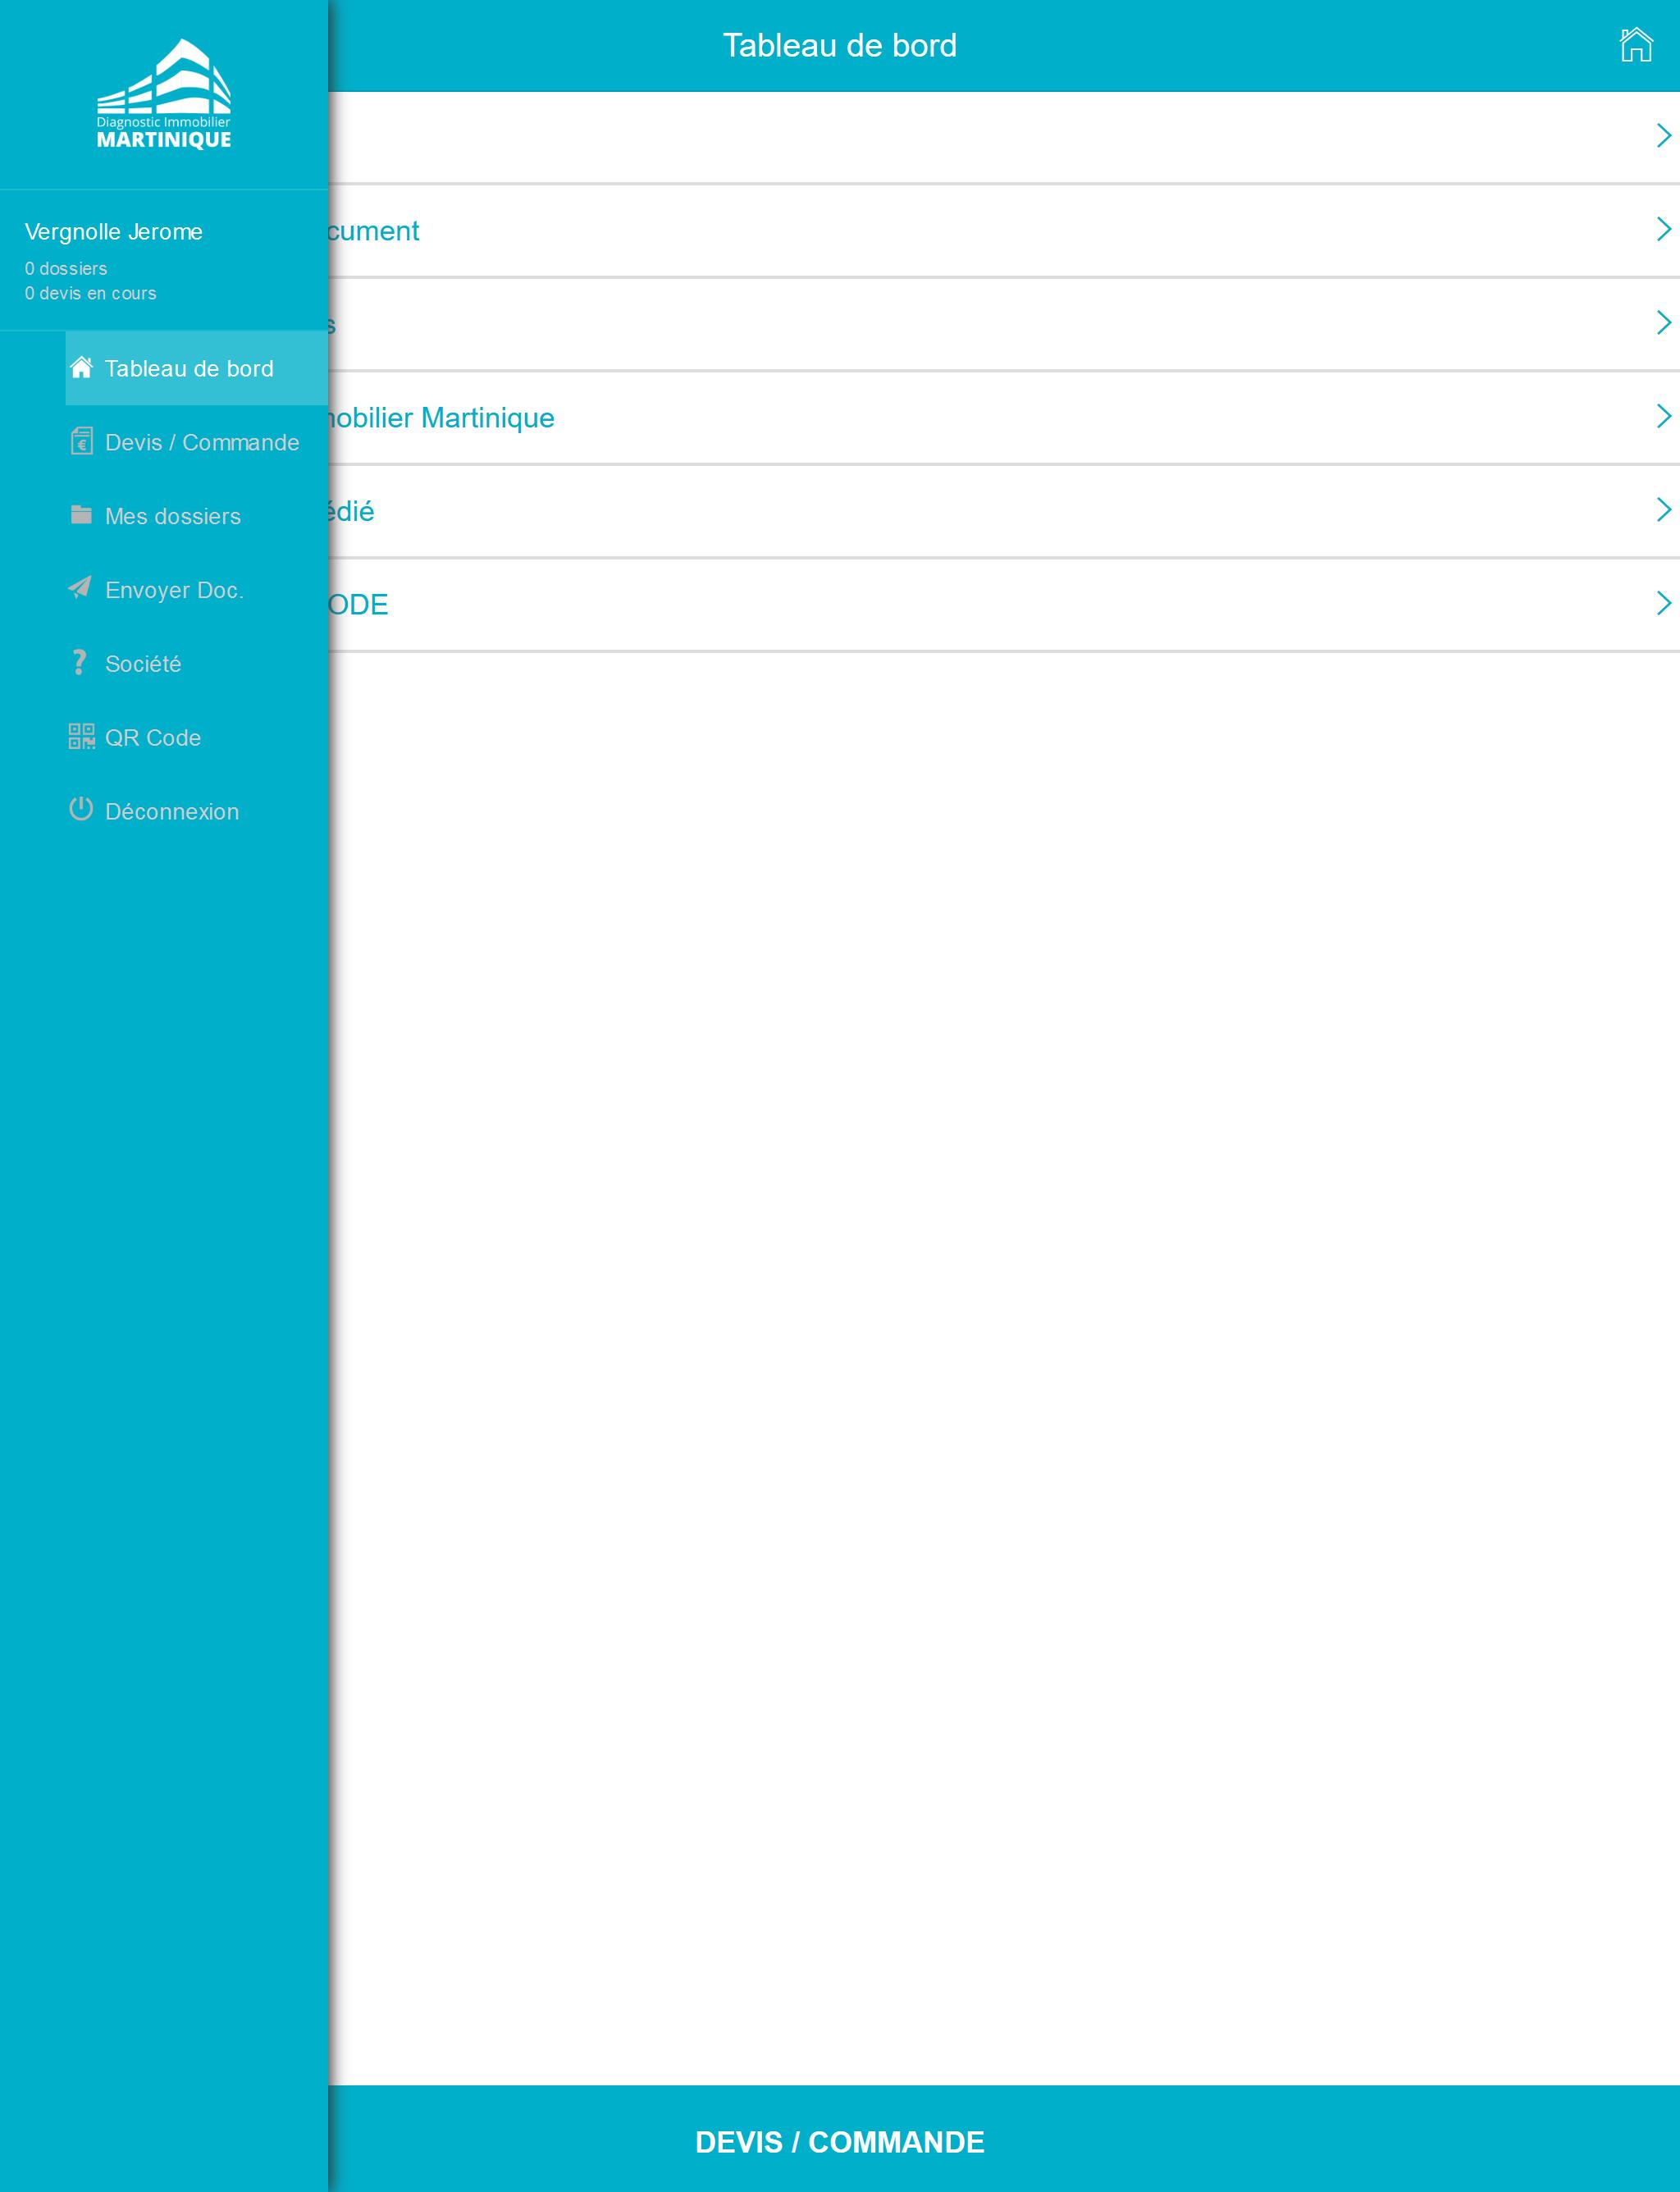Click the 'ODE' list entry text
This screenshot has width=1680, height=2192.
358,605
